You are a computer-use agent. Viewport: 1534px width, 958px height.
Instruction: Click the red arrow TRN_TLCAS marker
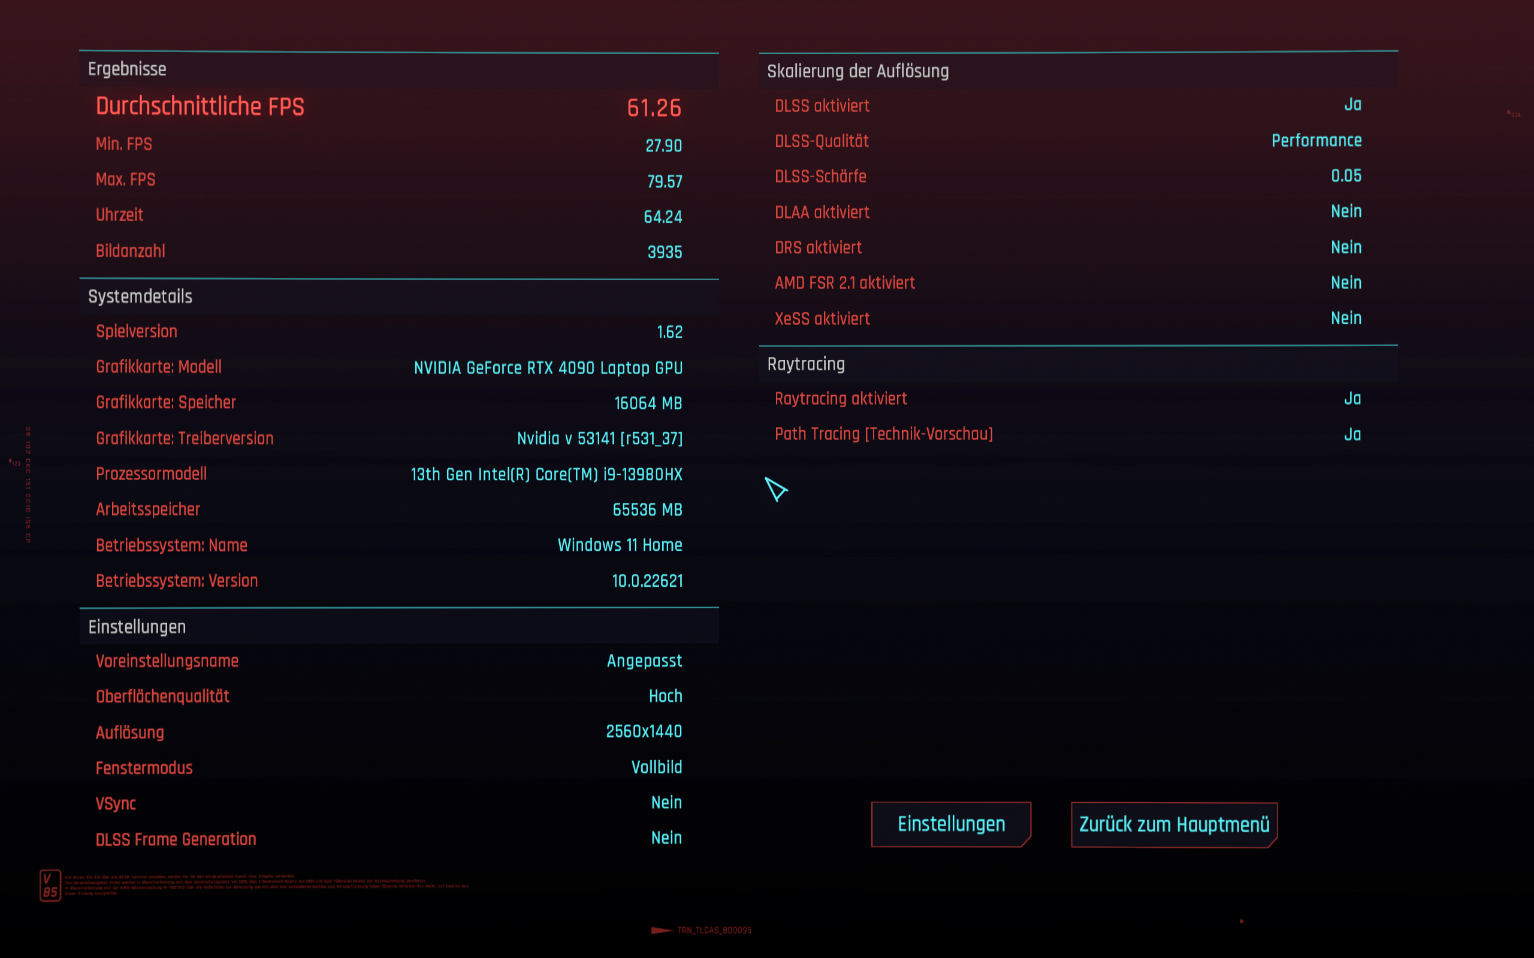[661, 930]
